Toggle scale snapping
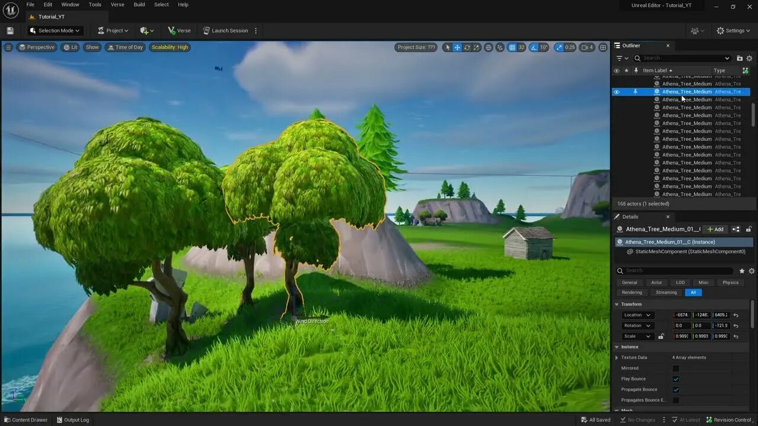 click(x=559, y=47)
